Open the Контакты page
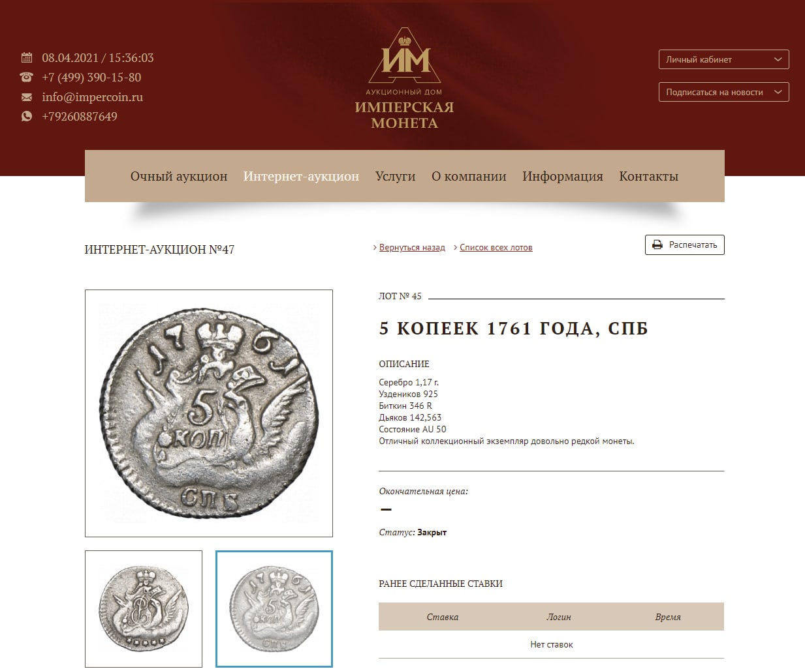Viewport: 805px width, 669px height. [648, 176]
